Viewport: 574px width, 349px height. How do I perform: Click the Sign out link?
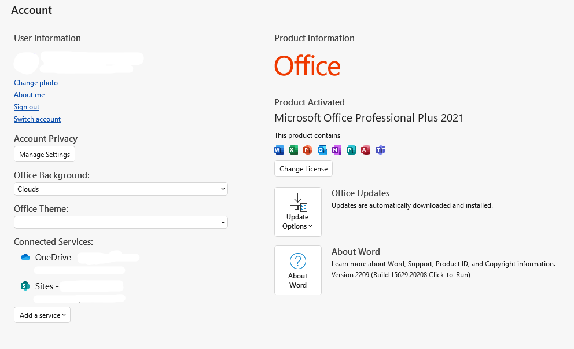click(27, 107)
